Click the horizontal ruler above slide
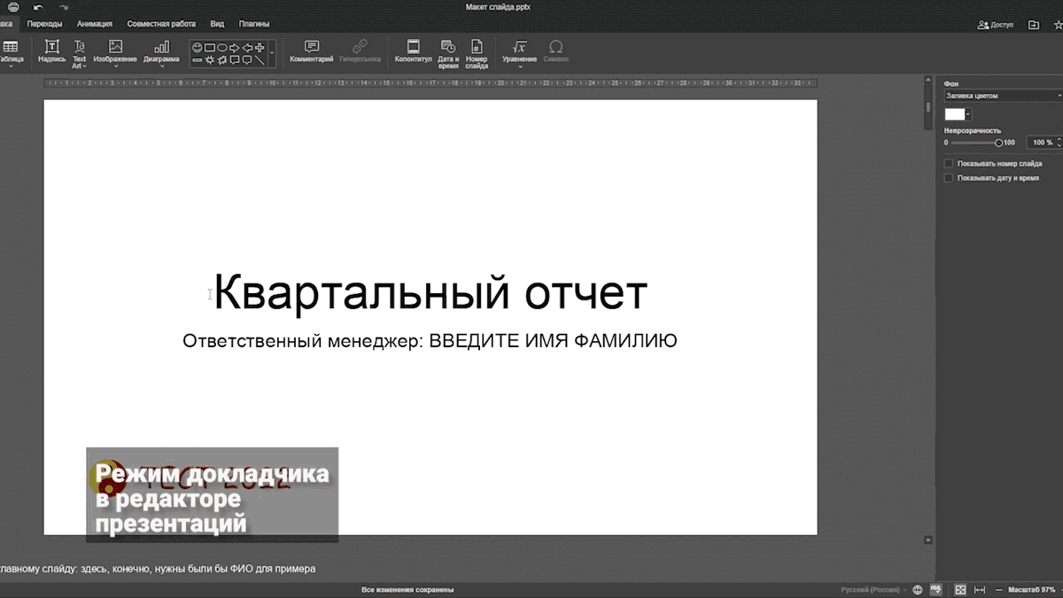This screenshot has height=598, width=1063. [431, 82]
